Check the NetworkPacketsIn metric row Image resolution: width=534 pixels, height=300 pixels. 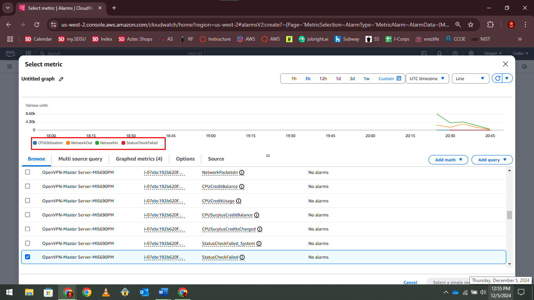(x=27, y=172)
